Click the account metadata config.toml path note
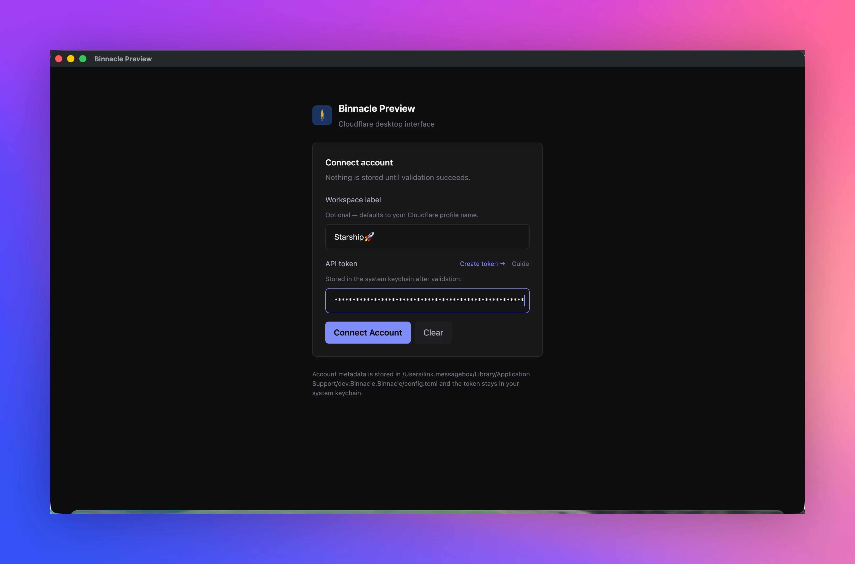Screen dimensions: 855x564 pyautogui.click(x=421, y=383)
